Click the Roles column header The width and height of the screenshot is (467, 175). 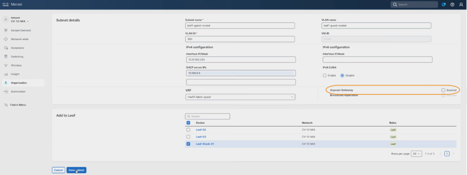pos(393,123)
